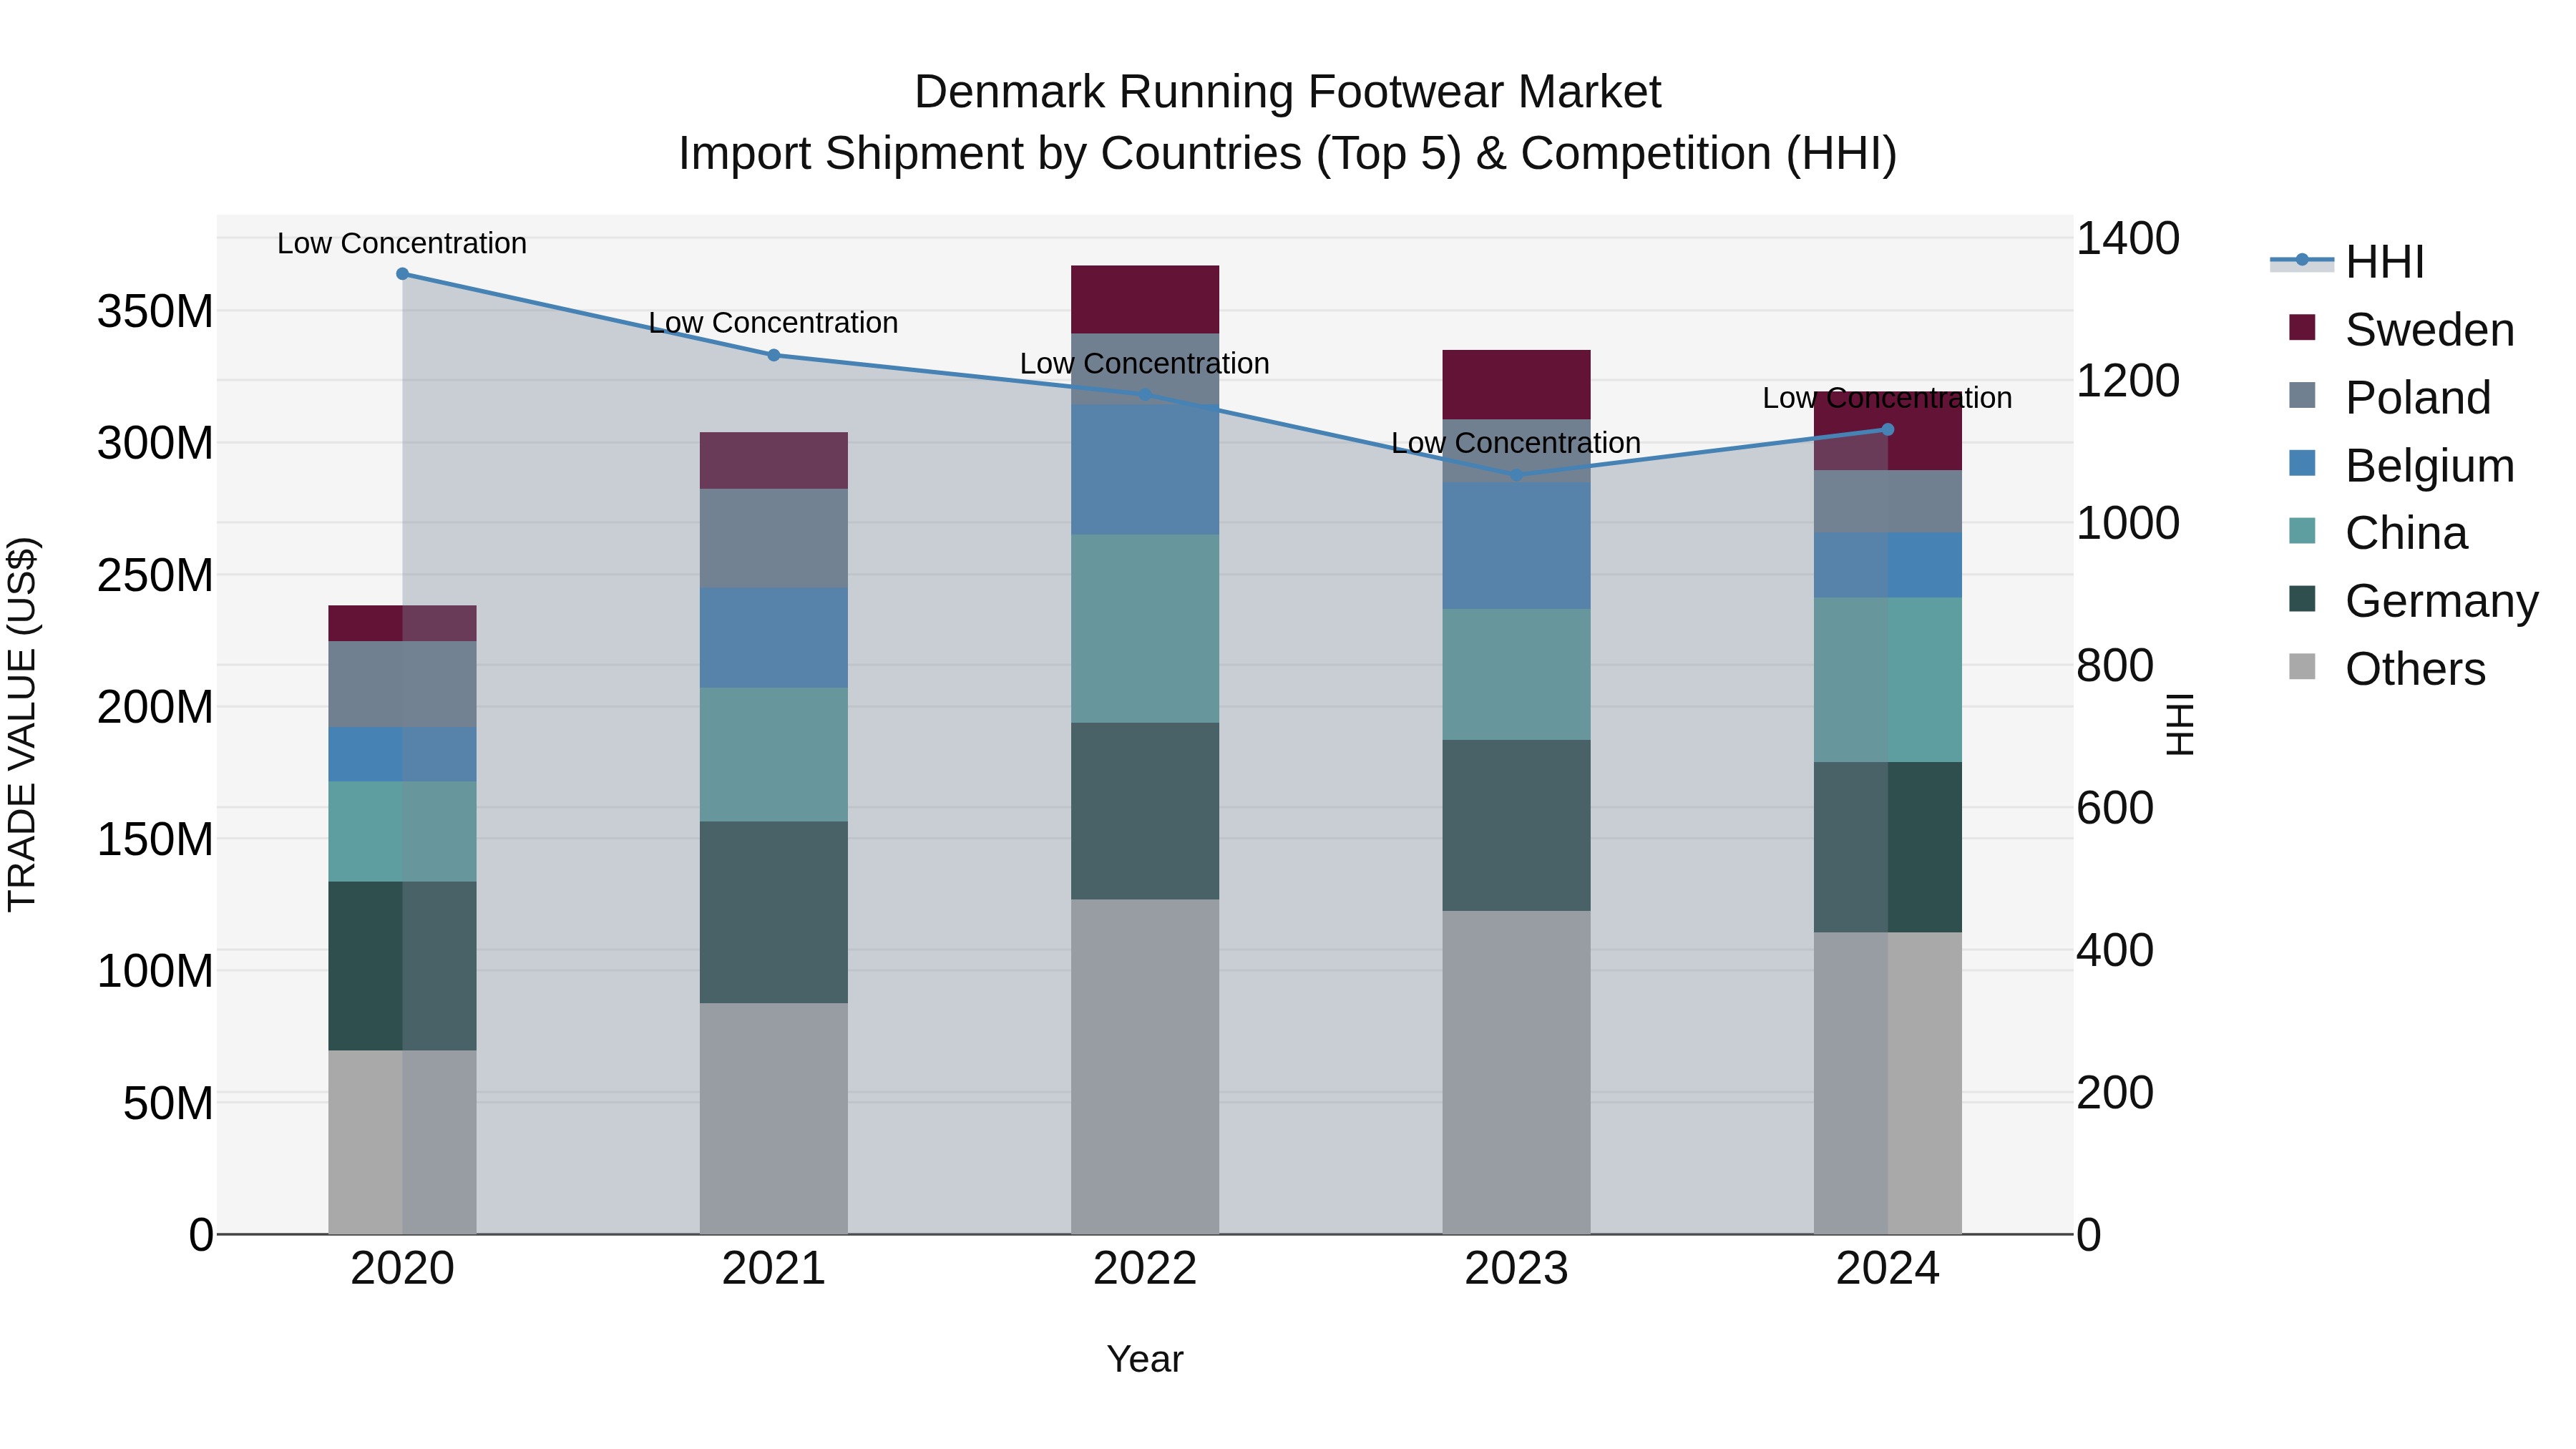Screen dimensions: 2576x1449
Task: Click the China segment of the 2023 bar
Action: (x=1516, y=675)
